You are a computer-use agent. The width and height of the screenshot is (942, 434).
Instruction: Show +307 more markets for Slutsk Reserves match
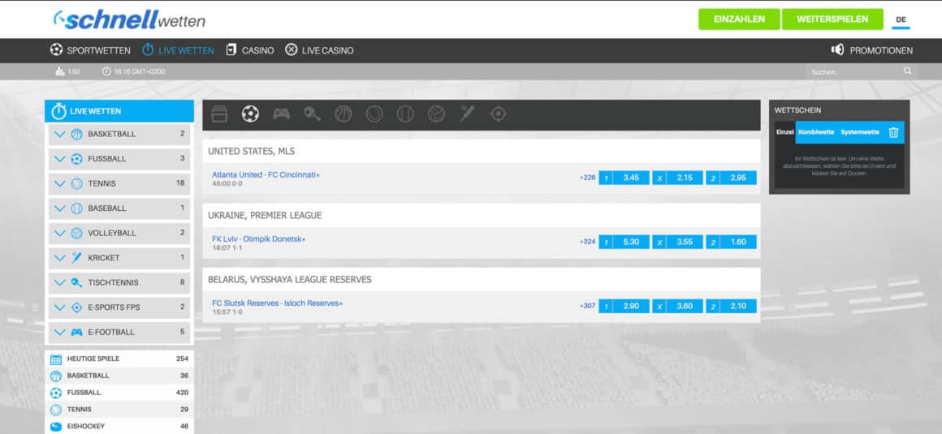pos(588,306)
